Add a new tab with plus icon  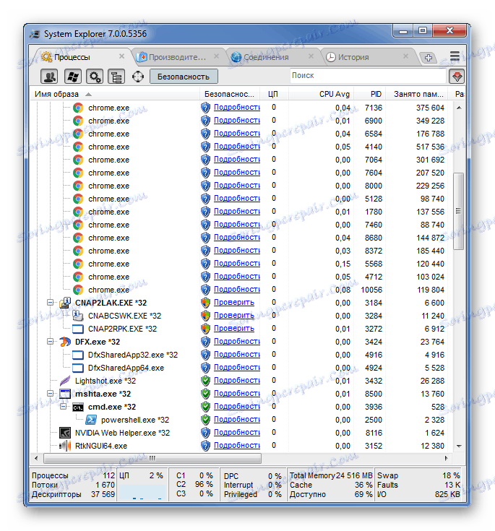point(429,58)
